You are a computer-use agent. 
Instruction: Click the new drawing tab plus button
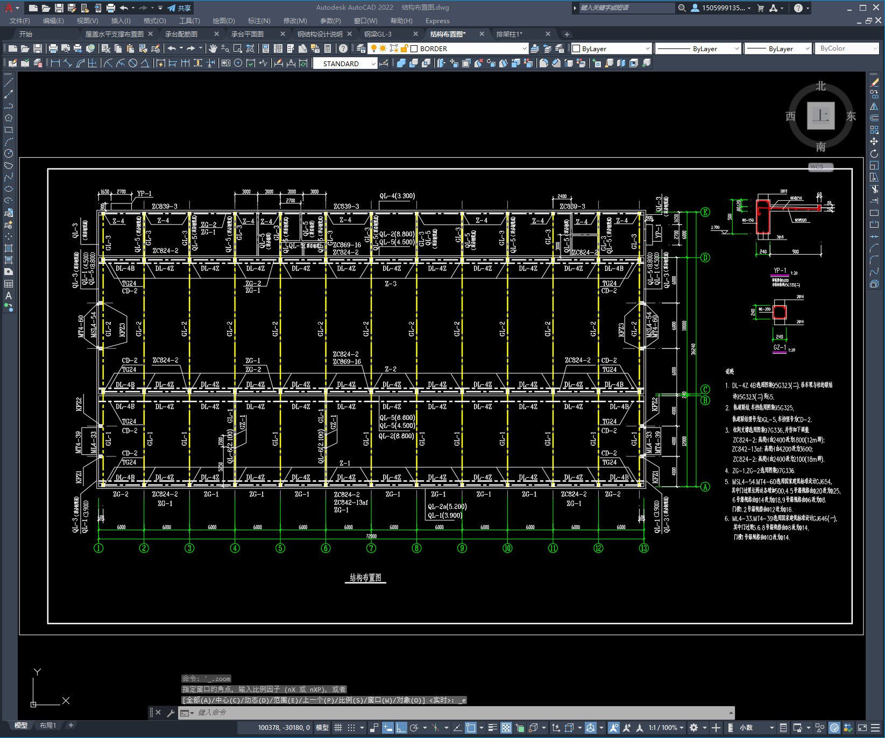567,34
